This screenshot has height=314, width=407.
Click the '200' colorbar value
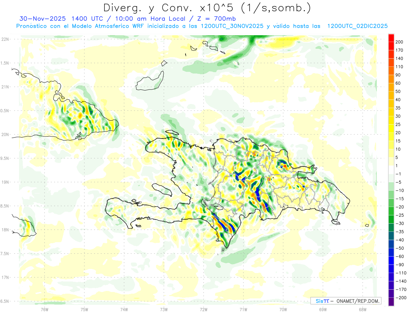pos(399,42)
